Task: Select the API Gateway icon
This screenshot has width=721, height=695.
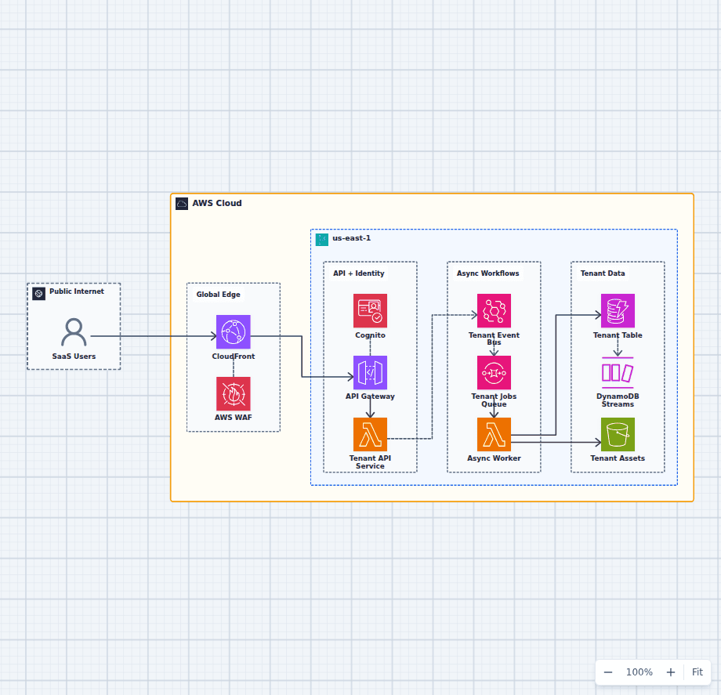Action: [x=370, y=372]
